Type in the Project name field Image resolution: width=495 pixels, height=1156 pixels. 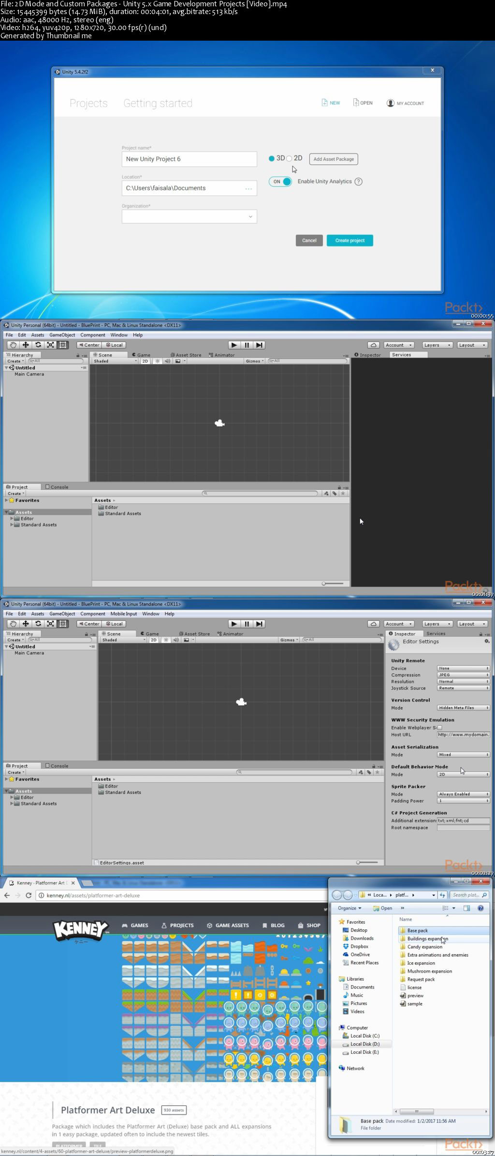pos(189,159)
